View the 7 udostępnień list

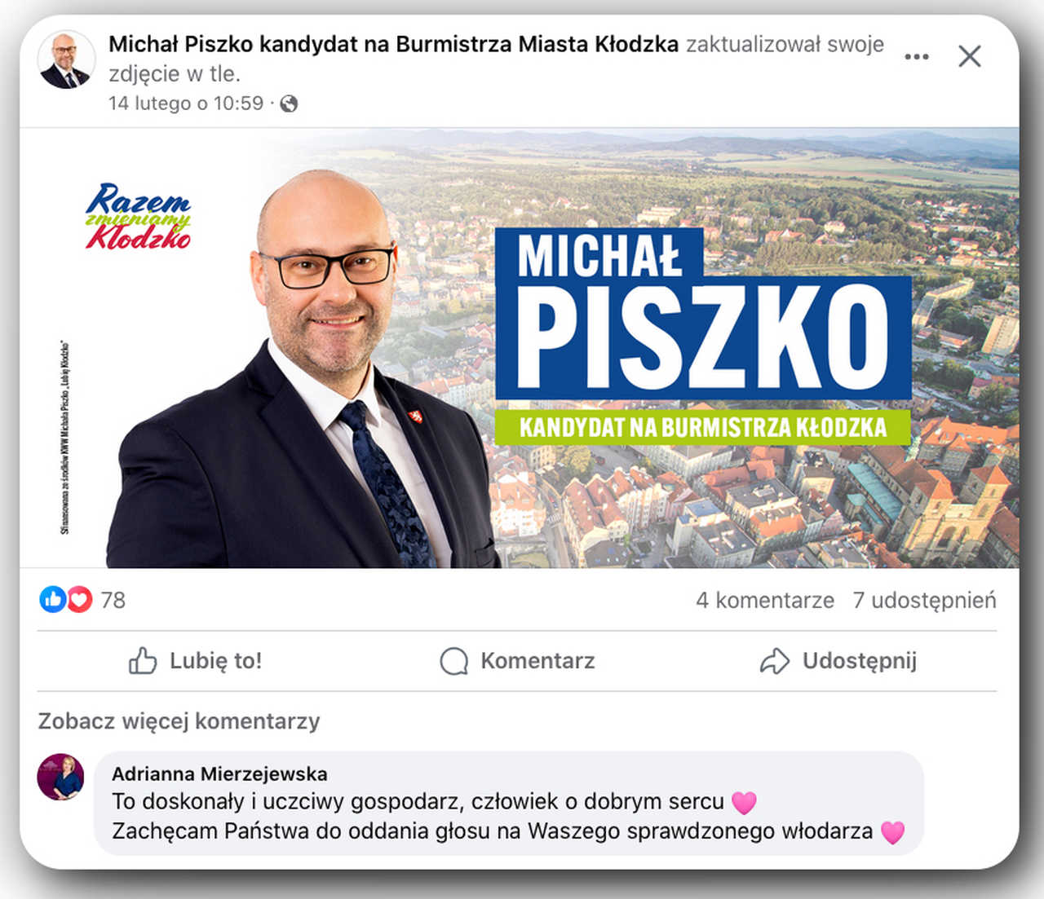924,601
